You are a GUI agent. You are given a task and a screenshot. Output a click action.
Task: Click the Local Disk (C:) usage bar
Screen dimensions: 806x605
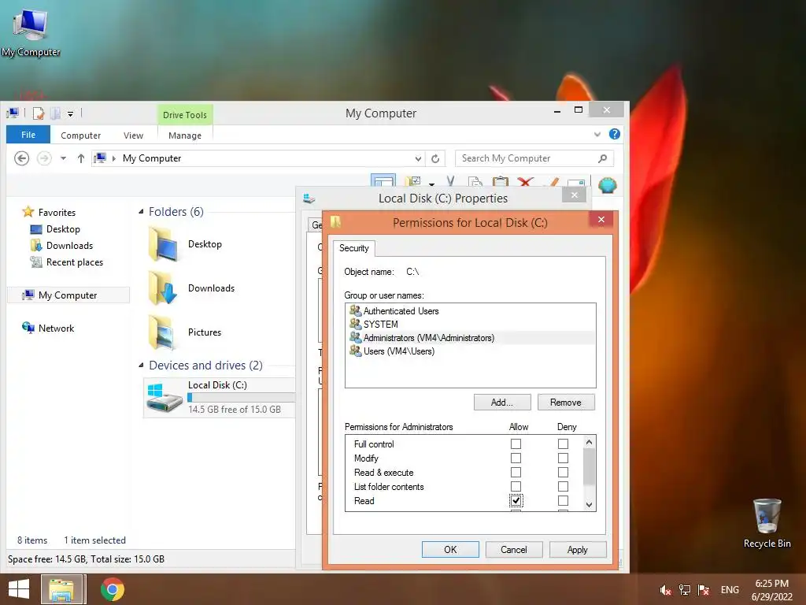[241, 397]
